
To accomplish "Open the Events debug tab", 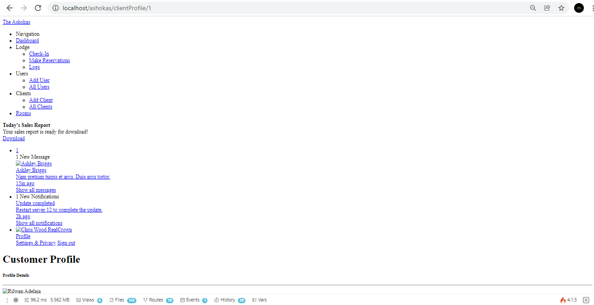I will pos(194,300).
